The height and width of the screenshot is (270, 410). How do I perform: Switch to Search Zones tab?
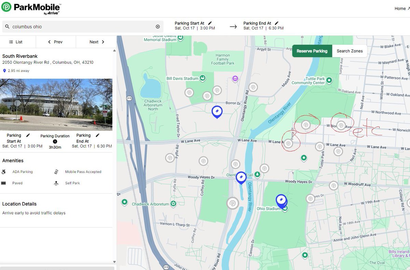[x=350, y=51]
